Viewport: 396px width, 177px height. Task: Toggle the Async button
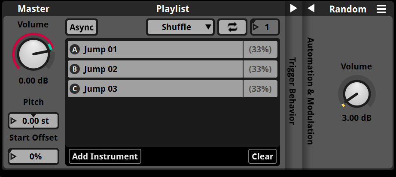pyautogui.click(x=82, y=27)
